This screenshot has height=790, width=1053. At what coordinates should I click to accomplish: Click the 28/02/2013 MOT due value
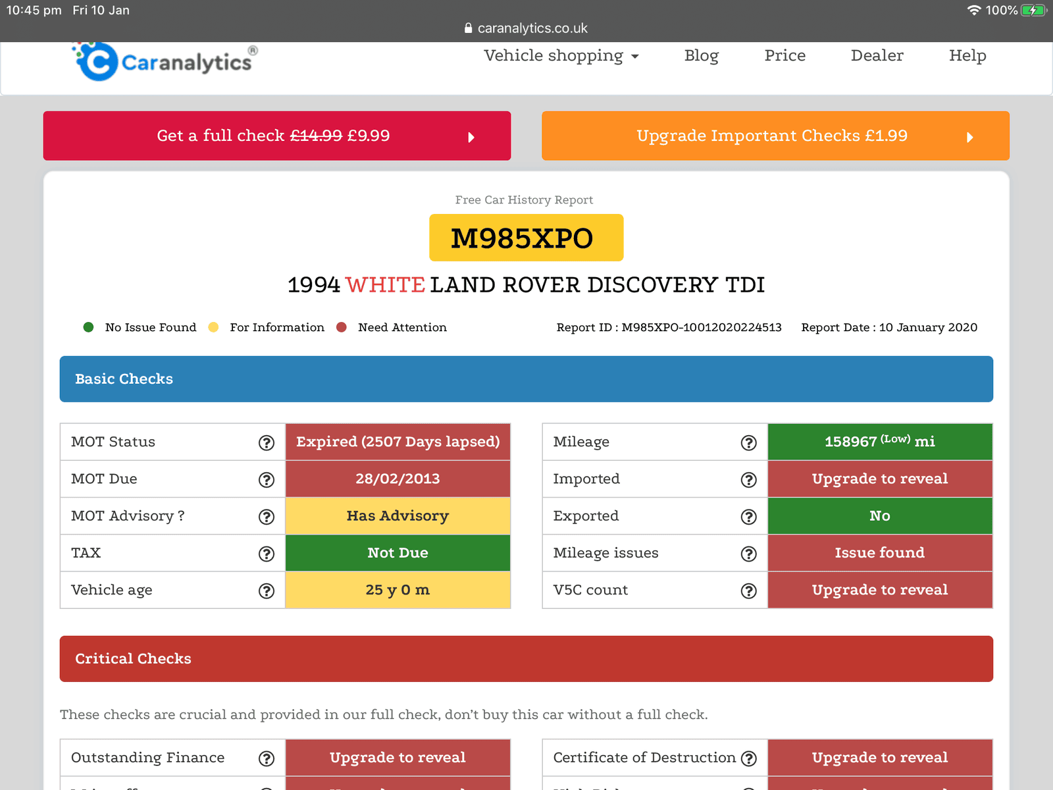click(x=398, y=479)
